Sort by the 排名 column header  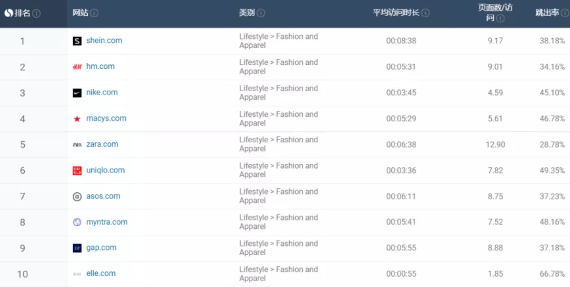23,13
